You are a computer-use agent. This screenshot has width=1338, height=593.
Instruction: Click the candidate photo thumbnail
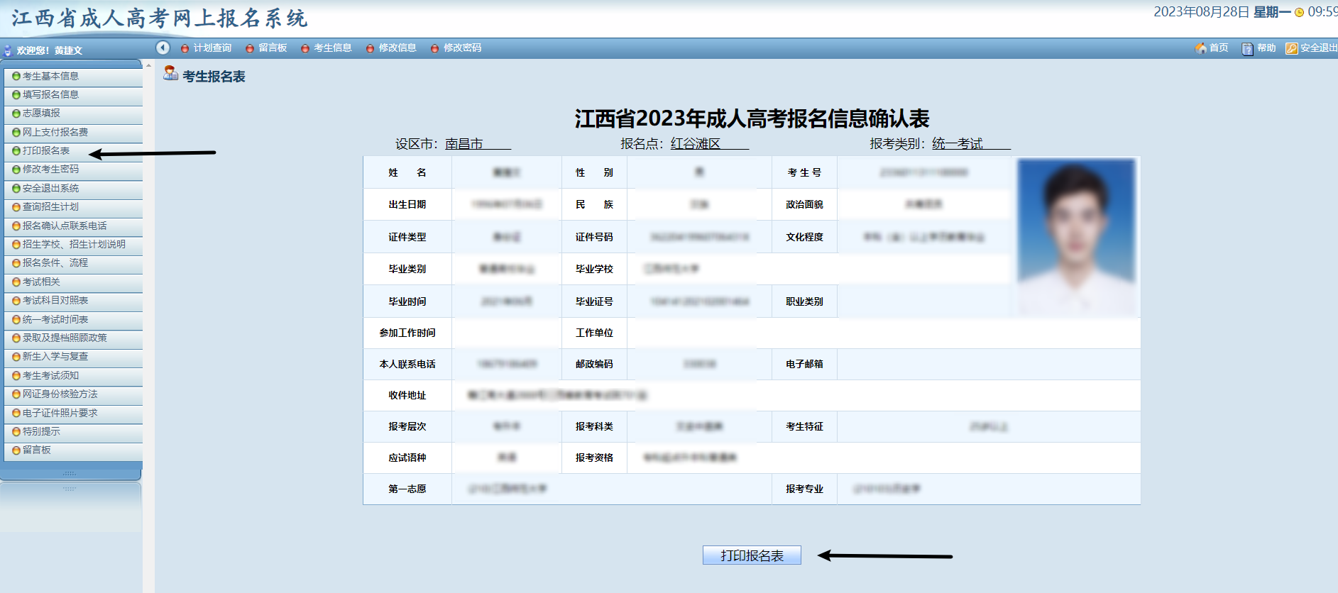click(x=1076, y=235)
